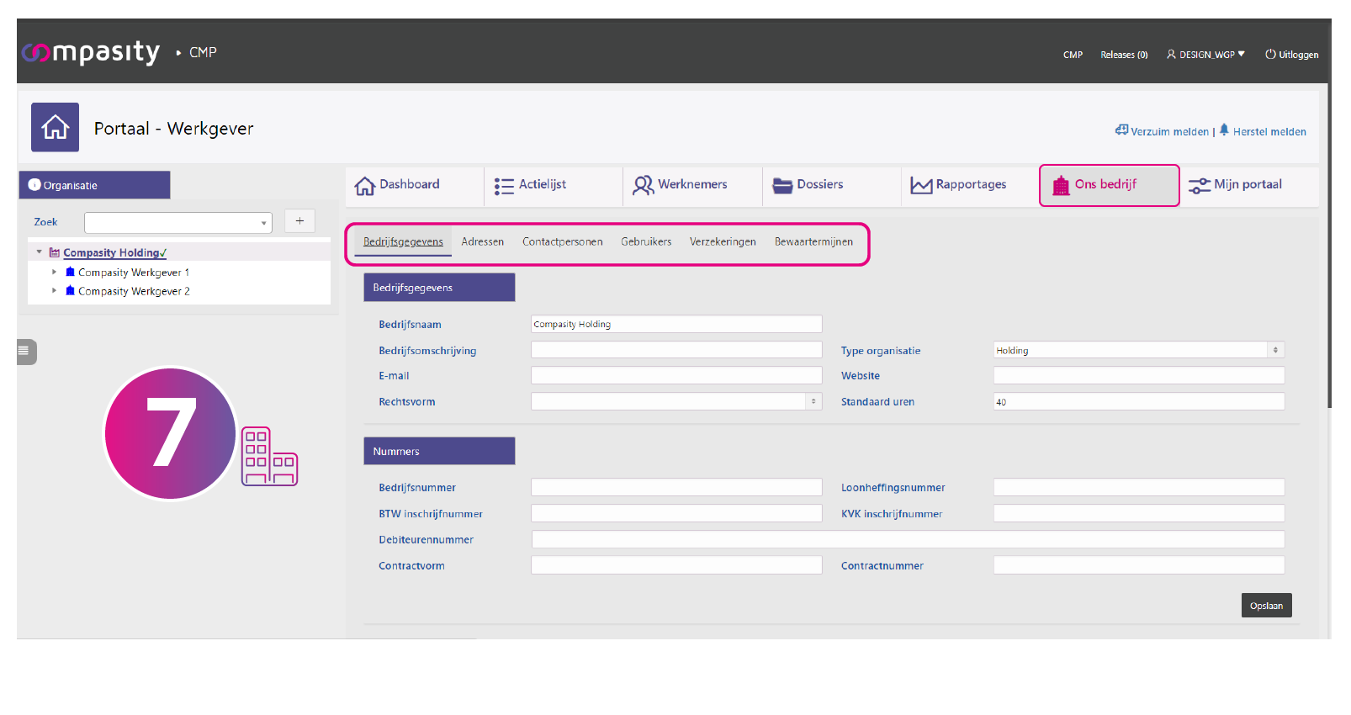Screen dimensions: 1351x715
Task: Click the BTW inschrijfnummer input field
Action: 676,513
